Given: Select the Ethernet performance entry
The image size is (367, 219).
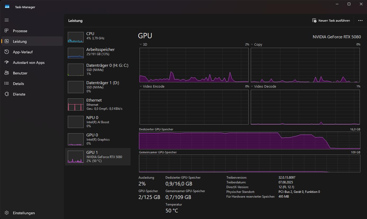Looking at the screenshot, I should (98, 104).
